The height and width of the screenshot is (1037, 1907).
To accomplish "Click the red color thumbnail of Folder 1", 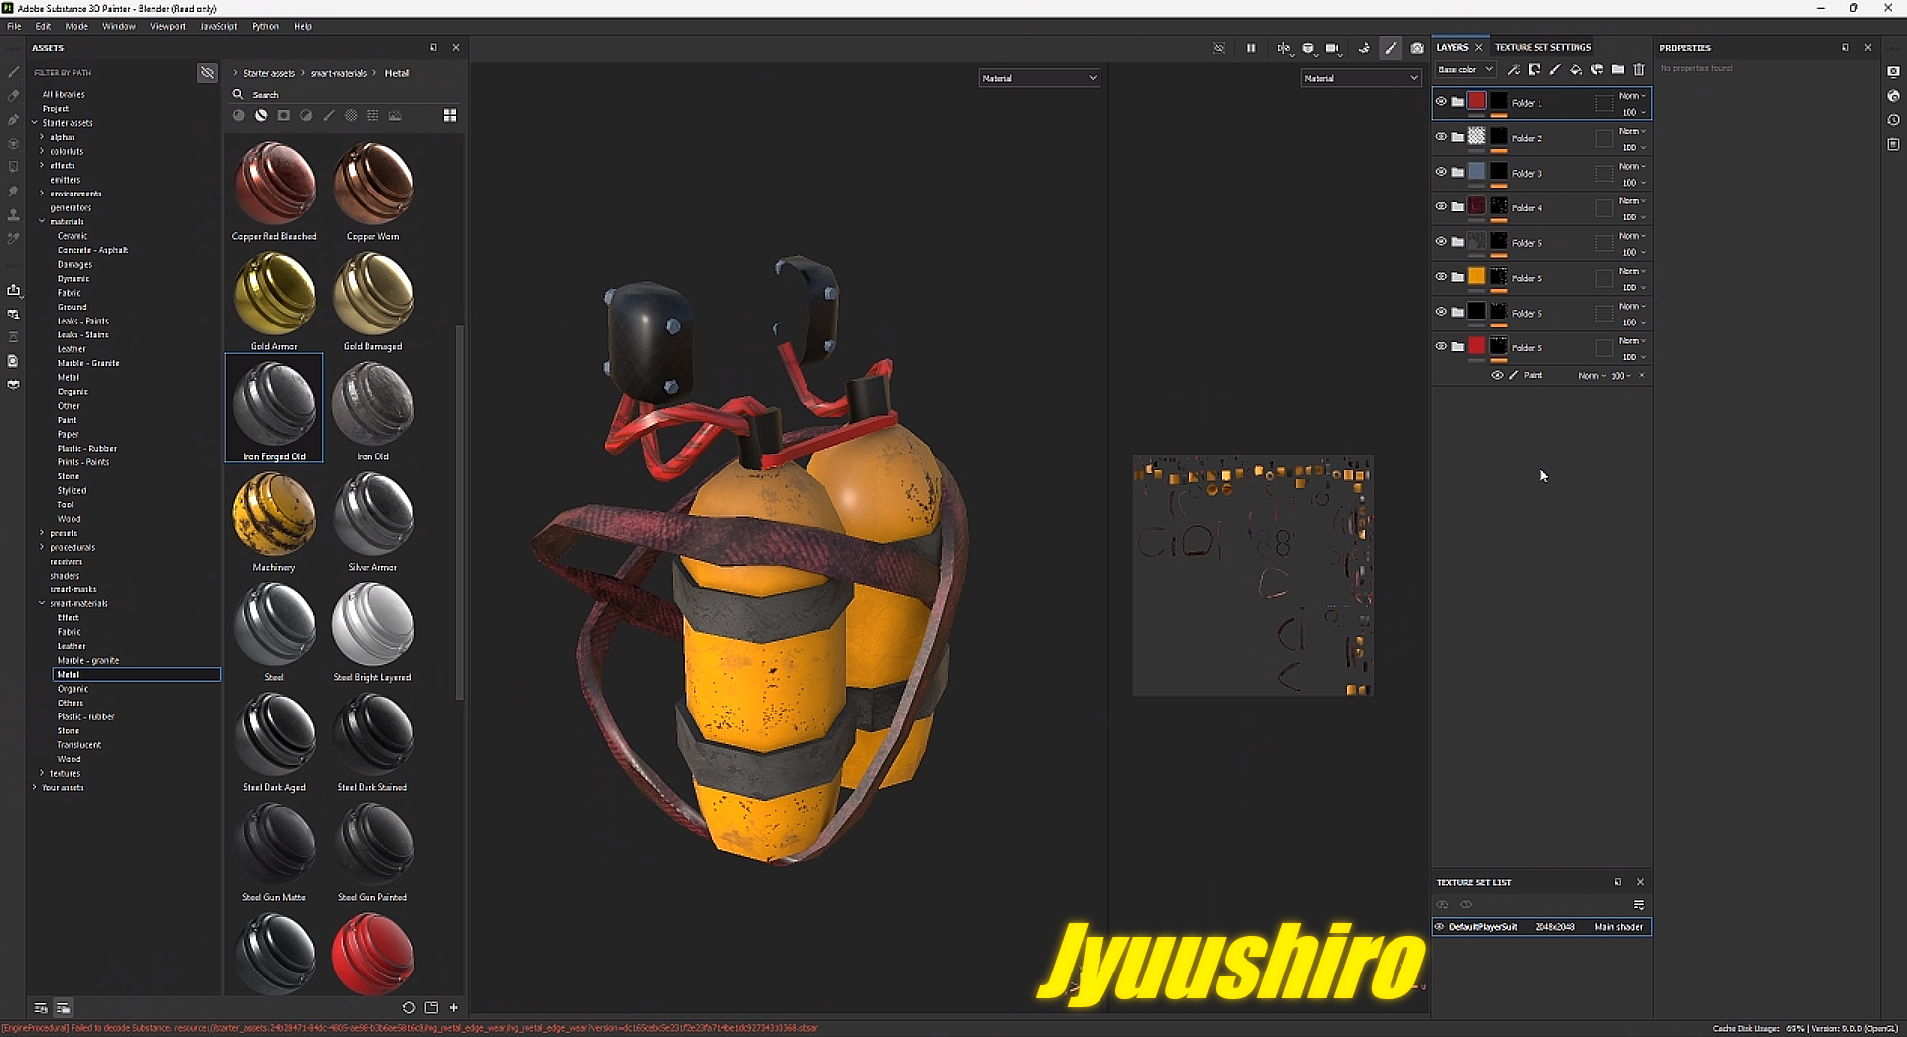I will [1477, 101].
